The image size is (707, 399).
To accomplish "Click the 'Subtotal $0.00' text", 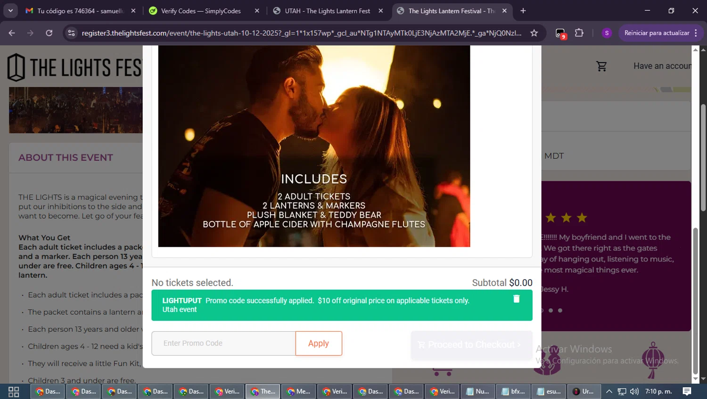I will 502,283.
